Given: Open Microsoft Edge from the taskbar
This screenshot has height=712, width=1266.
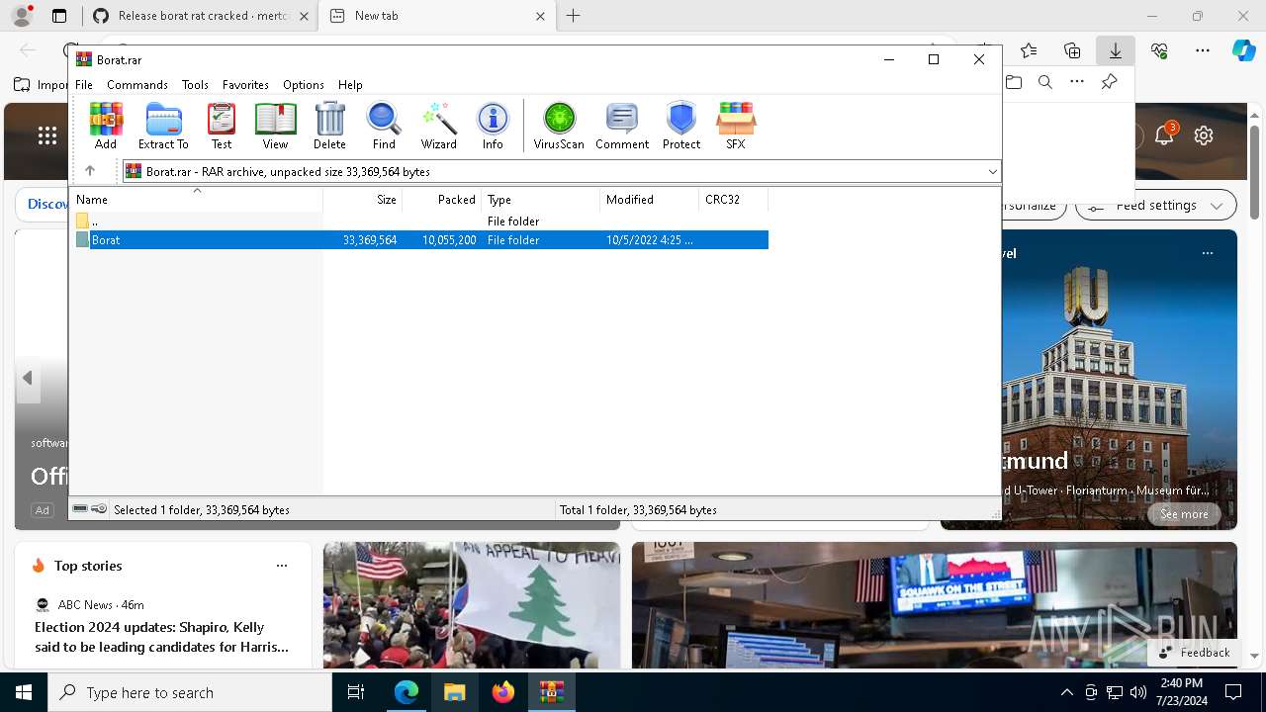Looking at the screenshot, I should [x=407, y=692].
